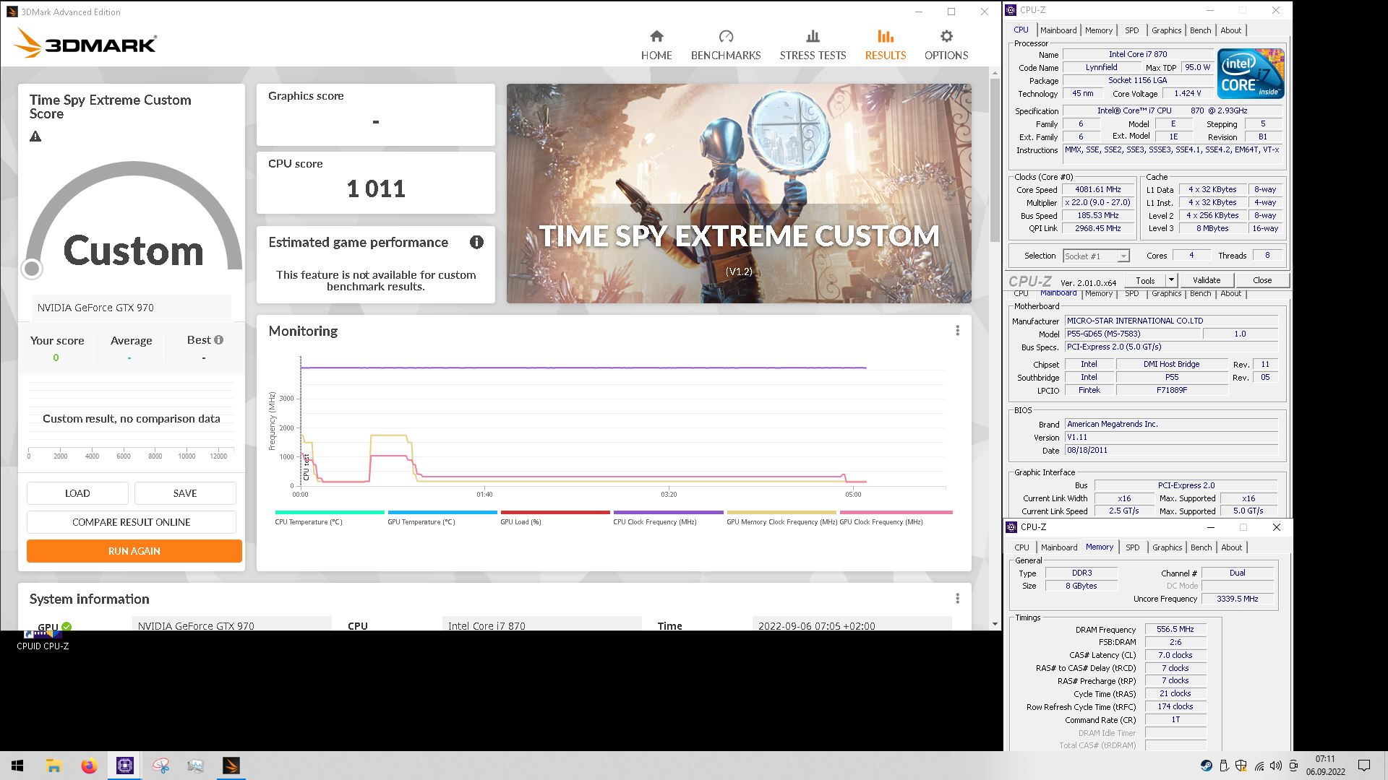1388x780 pixels.
Task: Open the System information three-dot menu
Action: point(957,599)
